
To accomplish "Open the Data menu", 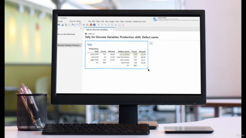I will pyautogui.click(x=98, y=21).
